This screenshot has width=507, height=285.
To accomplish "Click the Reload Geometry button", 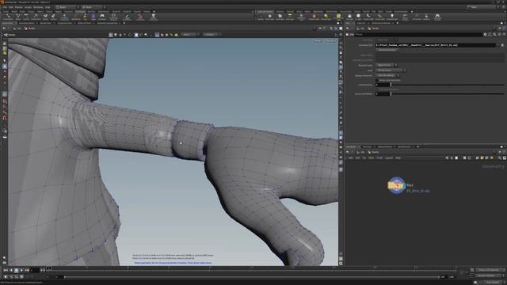I will [x=387, y=50].
